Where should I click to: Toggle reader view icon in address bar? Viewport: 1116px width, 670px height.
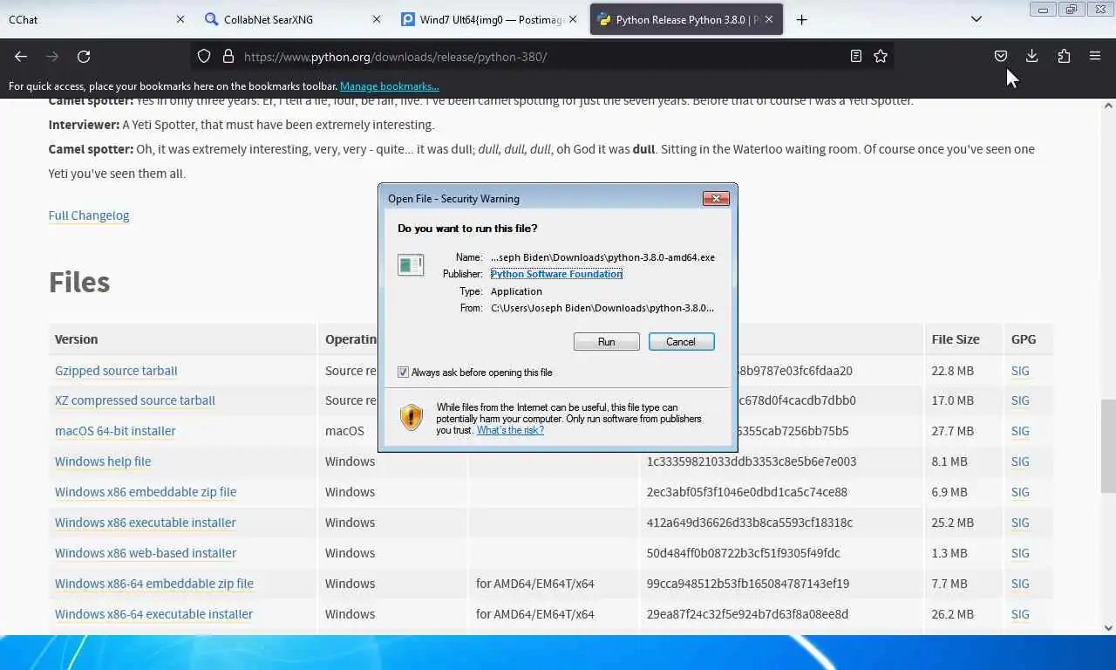coord(856,56)
